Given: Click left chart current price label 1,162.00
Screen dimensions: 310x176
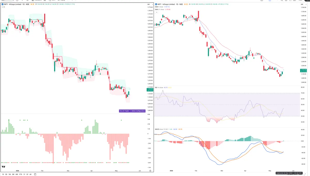Looking at the screenshot, I should (150, 89).
